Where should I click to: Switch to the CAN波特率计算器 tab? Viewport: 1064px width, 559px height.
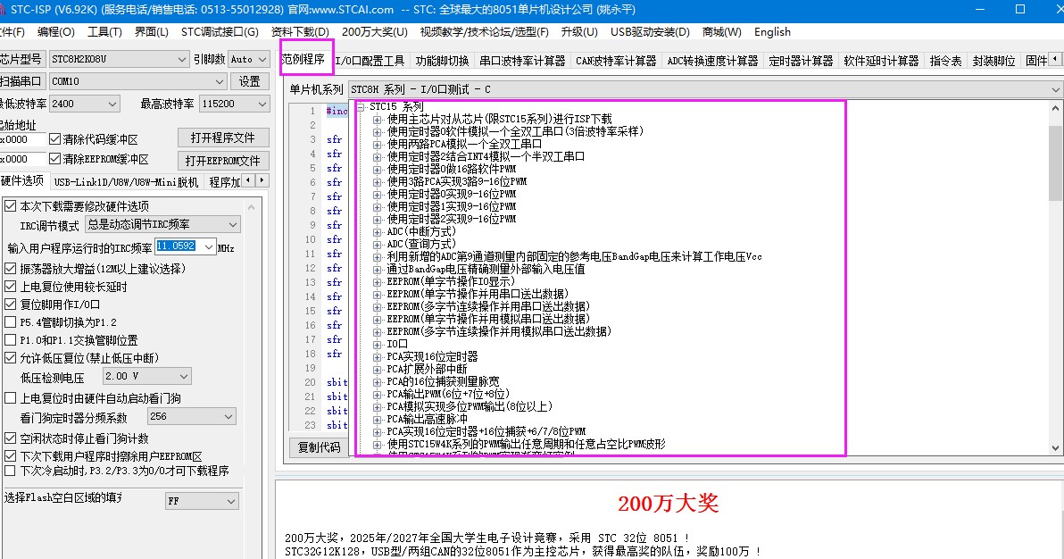point(616,61)
